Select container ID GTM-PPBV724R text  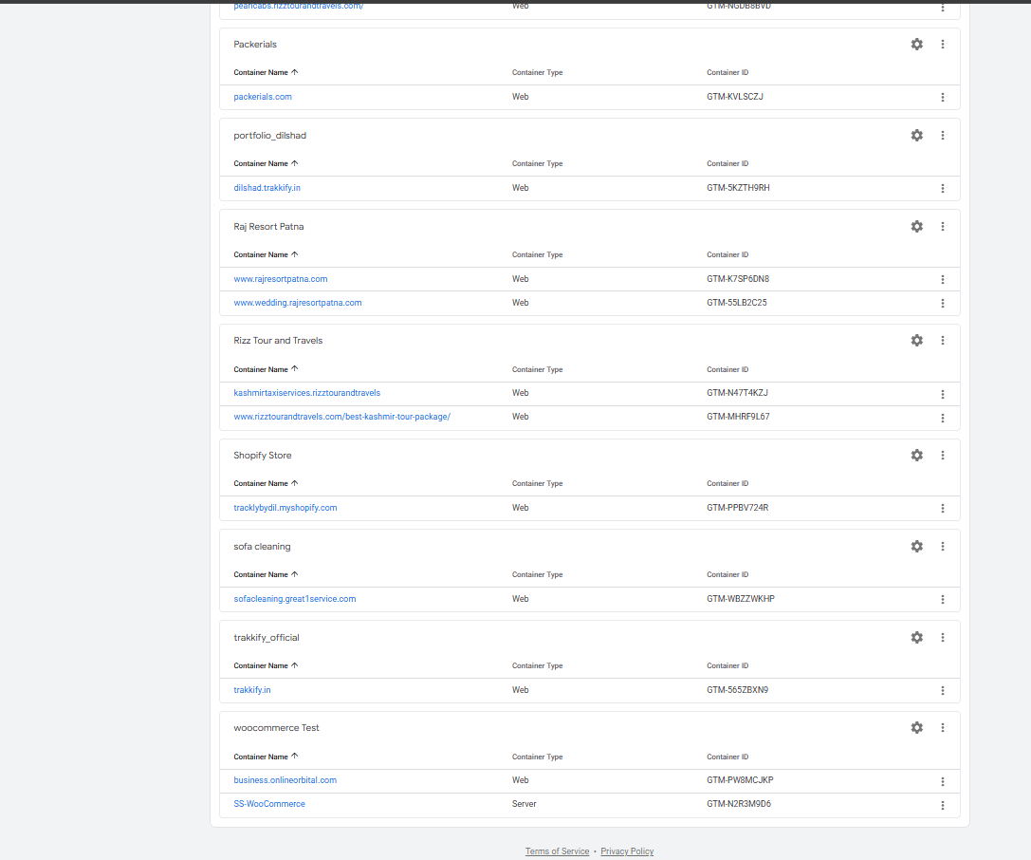738,507
